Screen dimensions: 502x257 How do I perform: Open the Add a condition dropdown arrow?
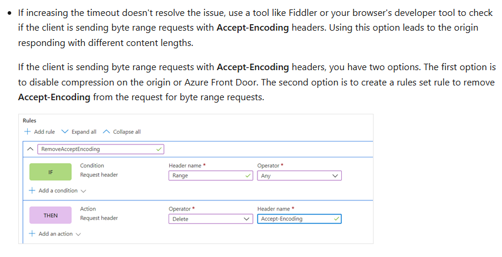point(83,191)
